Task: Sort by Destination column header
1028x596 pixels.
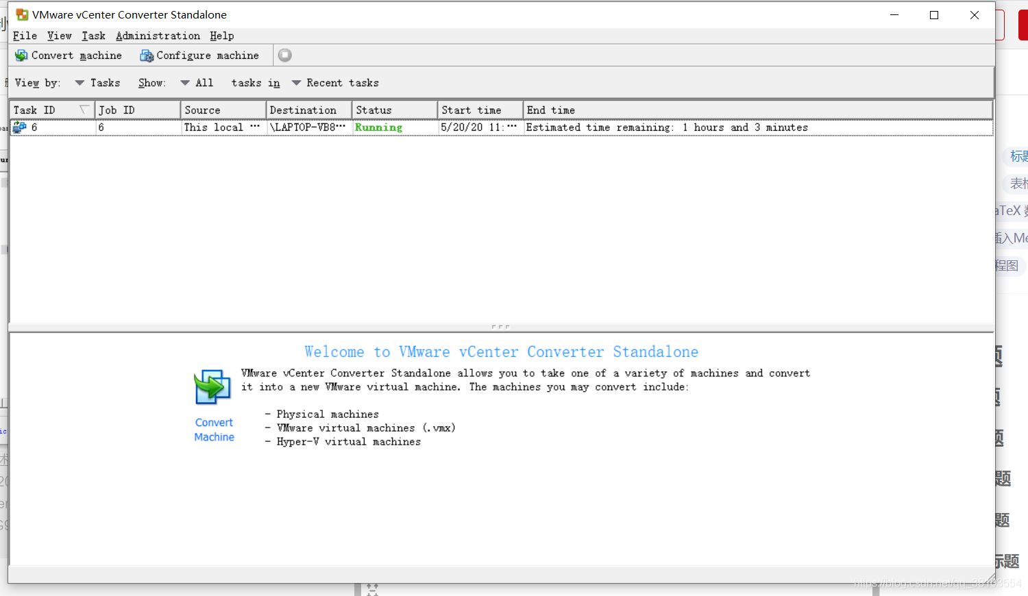Action: (x=309, y=110)
